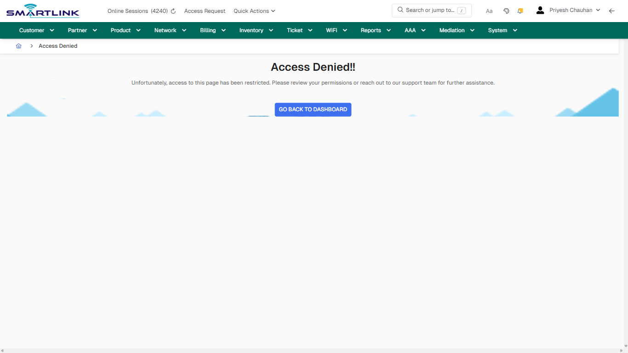Select the Billing menu item
The height and width of the screenshot is (353, 628).
point(212,30)
